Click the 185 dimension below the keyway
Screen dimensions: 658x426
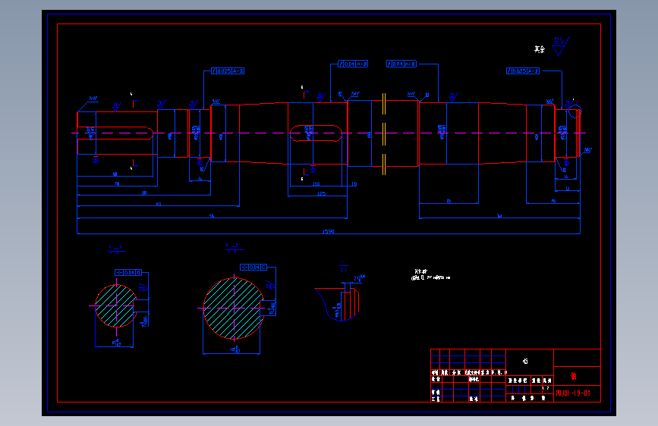point(321,194)
